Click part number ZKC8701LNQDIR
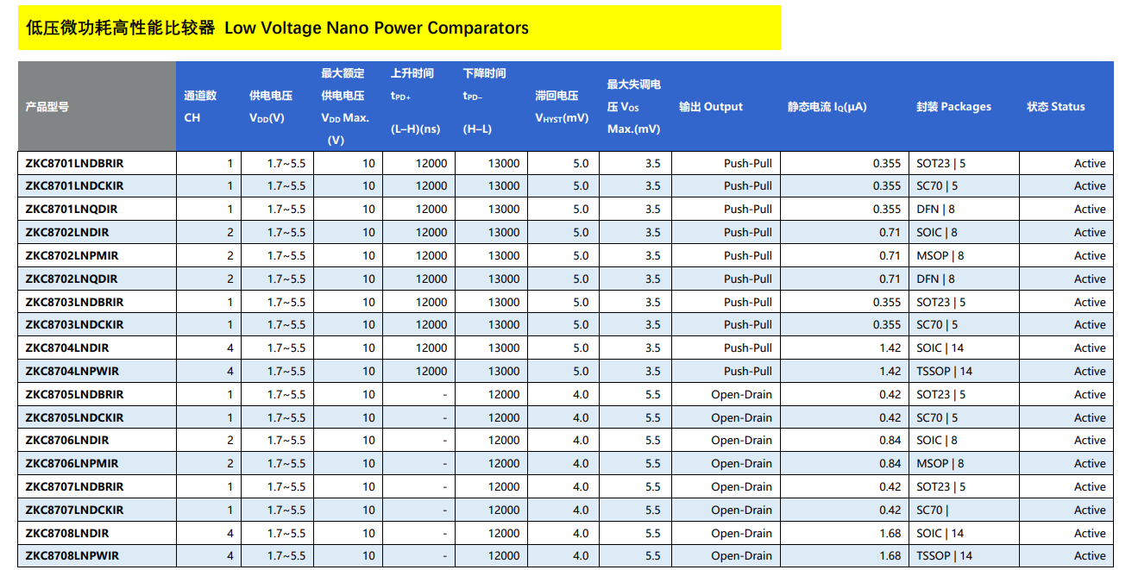The height and width of the screenshot is (570, 1132). point(72,210)
